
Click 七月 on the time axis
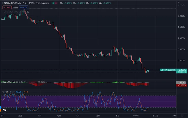pyautogui.click(x=59, y=116)
